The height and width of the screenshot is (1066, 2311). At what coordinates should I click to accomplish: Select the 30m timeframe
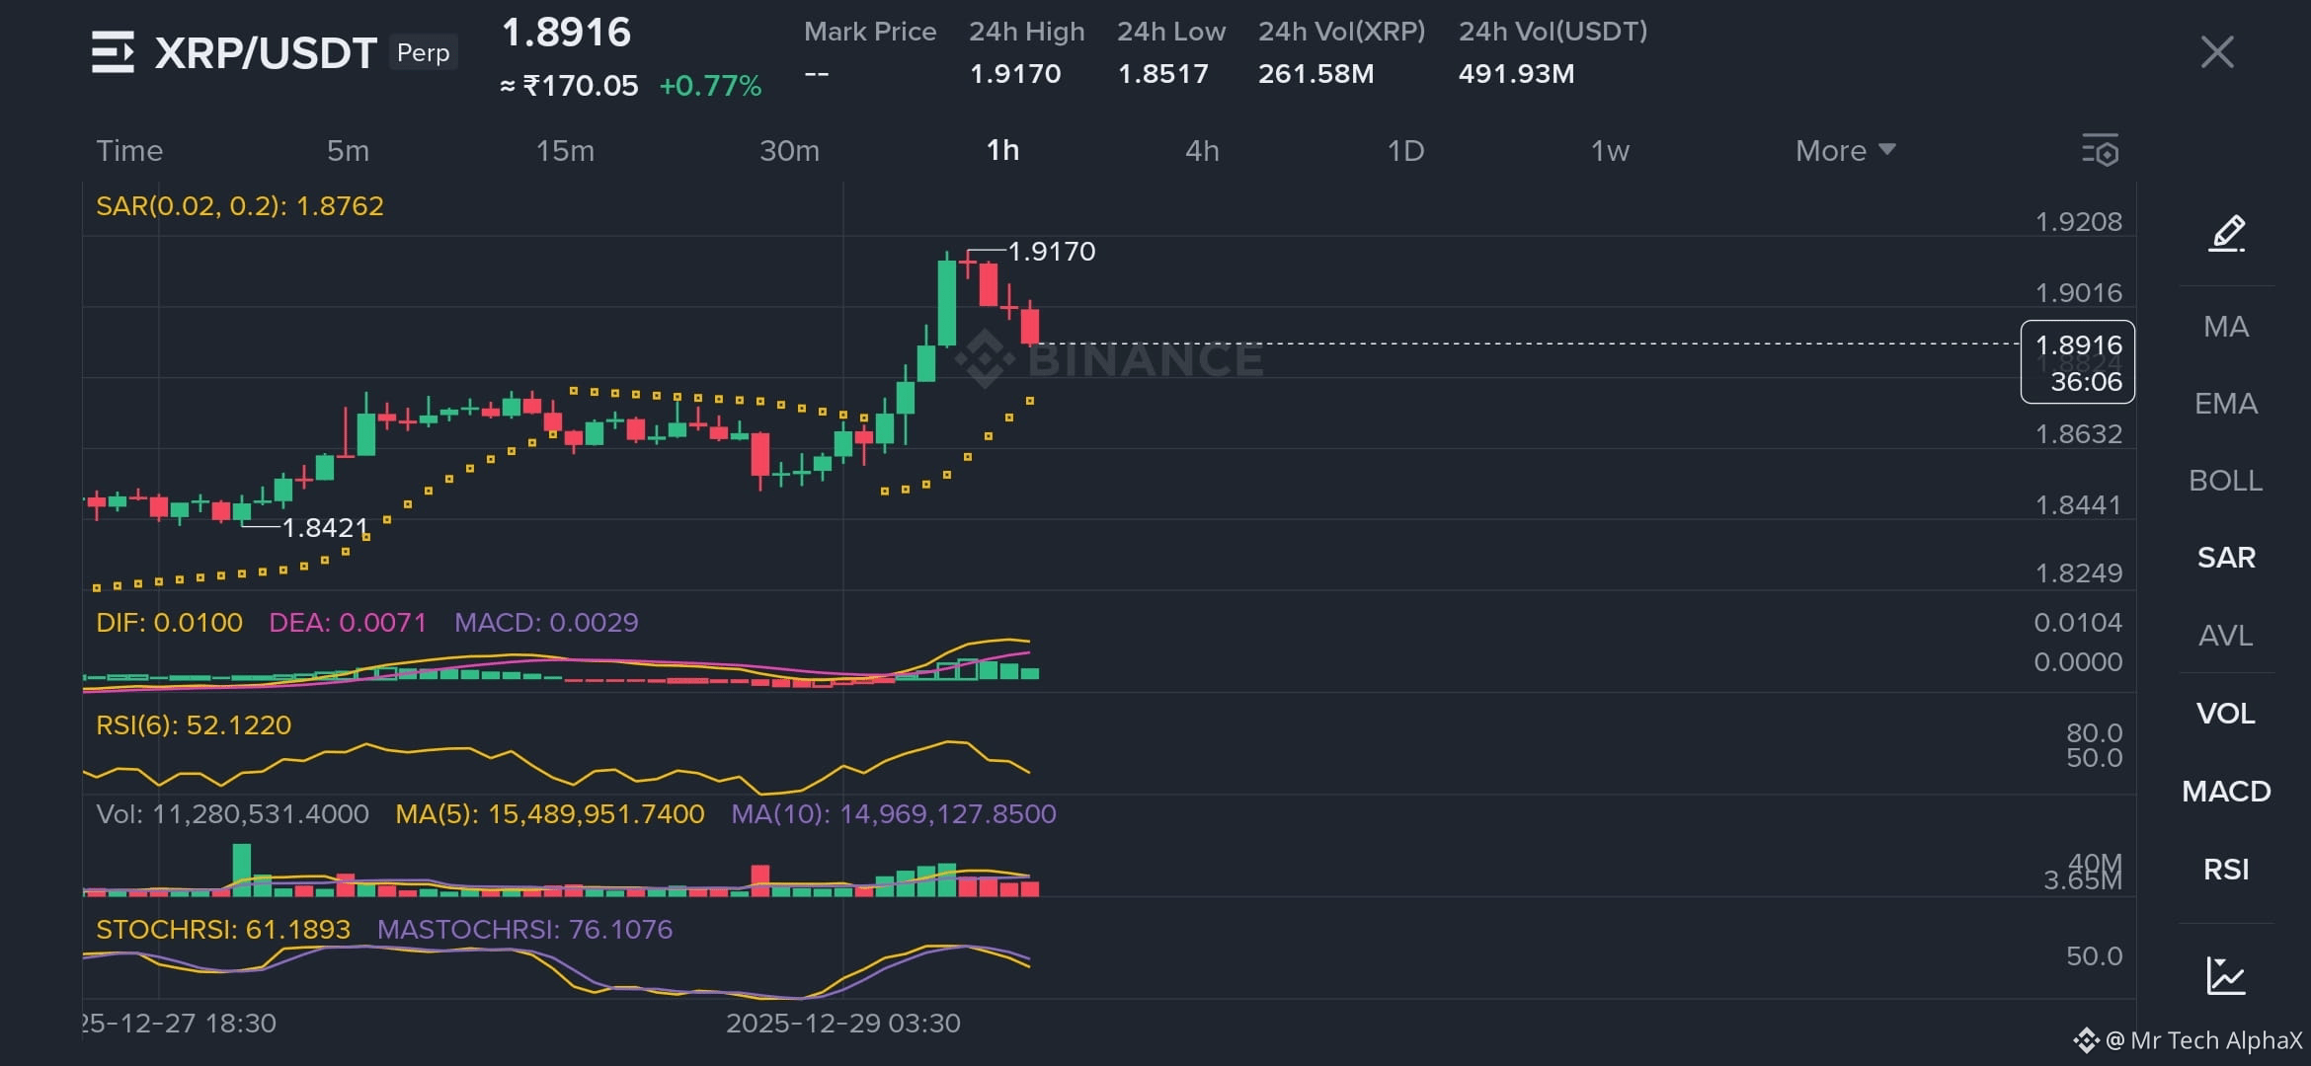click(x=789, y=151)
